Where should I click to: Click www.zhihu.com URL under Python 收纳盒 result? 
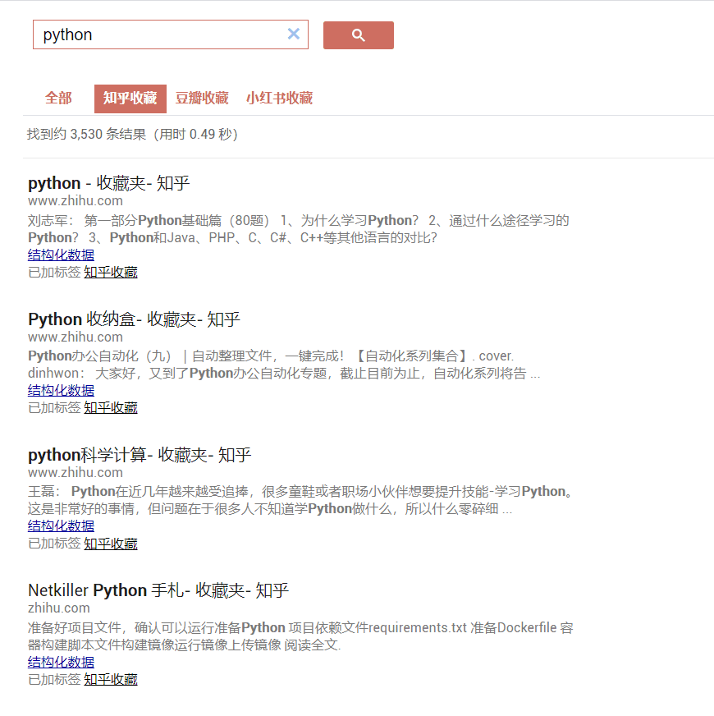click(76, 337)
